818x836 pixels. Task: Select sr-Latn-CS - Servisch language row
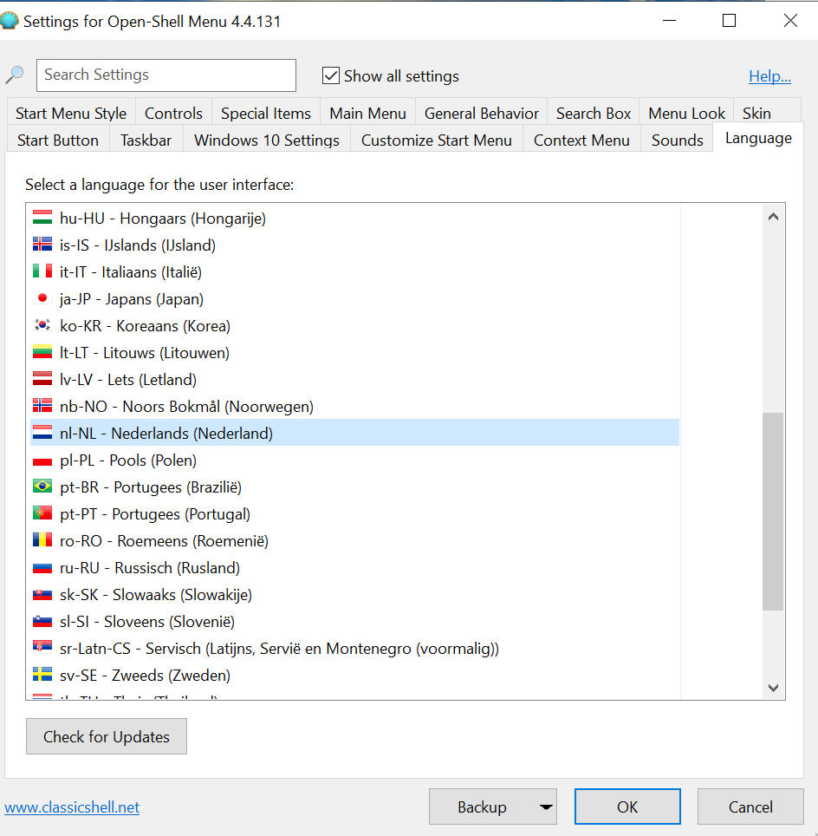point(355,648)
